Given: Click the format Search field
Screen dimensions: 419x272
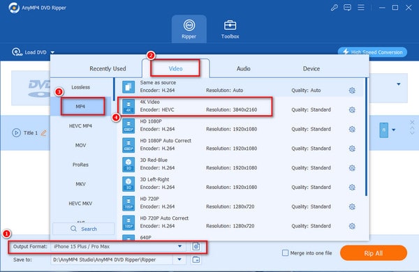Looking at the screenshot, I should tap(84, 229).
